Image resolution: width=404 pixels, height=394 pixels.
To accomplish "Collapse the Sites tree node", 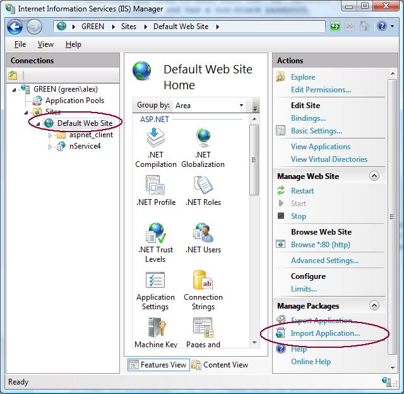I will pos(26,113).
